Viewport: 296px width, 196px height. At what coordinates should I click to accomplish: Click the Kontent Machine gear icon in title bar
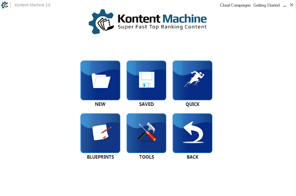[x=5, y=5]
